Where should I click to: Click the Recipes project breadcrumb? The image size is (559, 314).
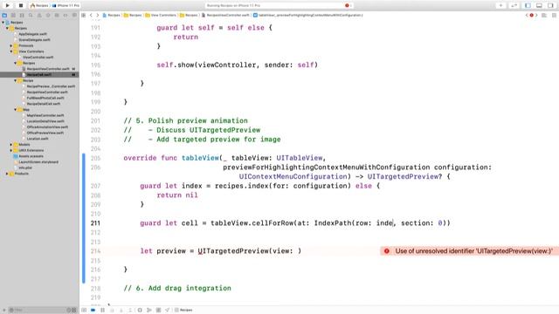111,16
